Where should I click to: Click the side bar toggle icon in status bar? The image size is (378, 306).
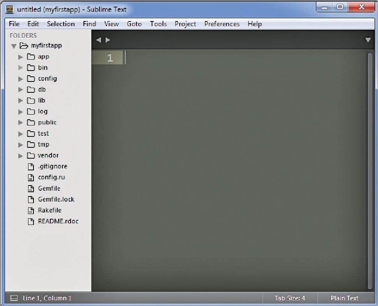(x=14, y=298)
